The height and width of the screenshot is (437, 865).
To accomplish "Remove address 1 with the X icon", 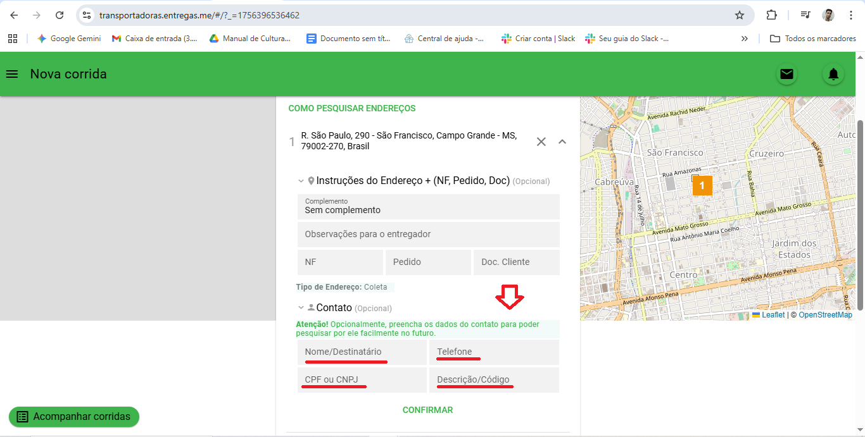I will [x=541, y=142].
